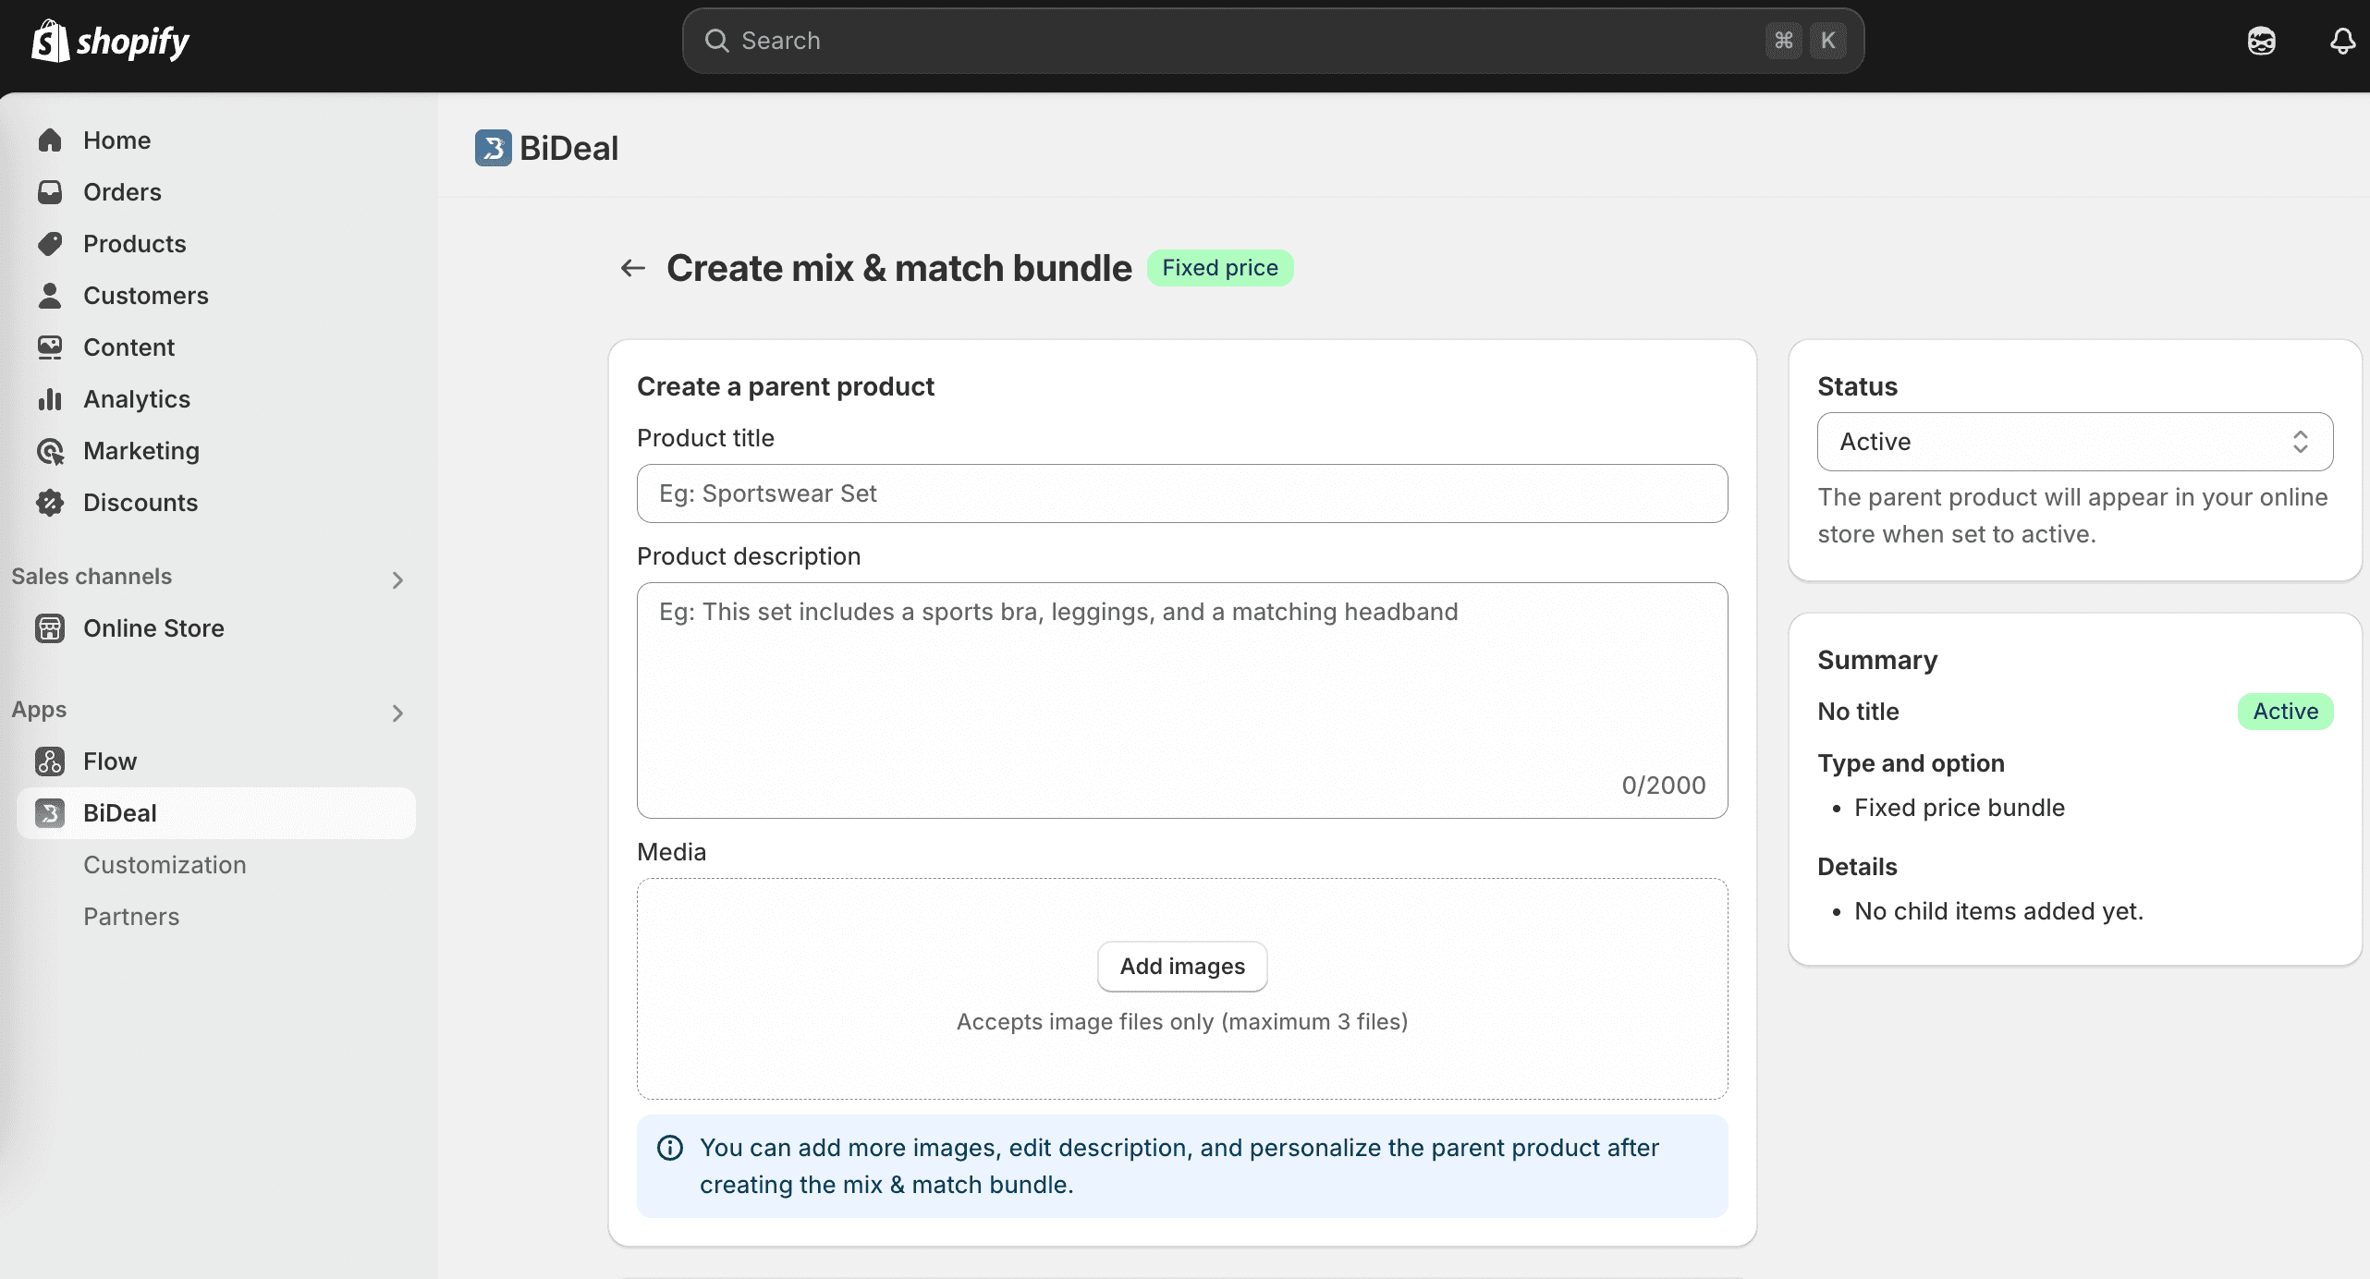Open the Partners submenu link
The image size is (2370, 1279).
tap(131, 916)
